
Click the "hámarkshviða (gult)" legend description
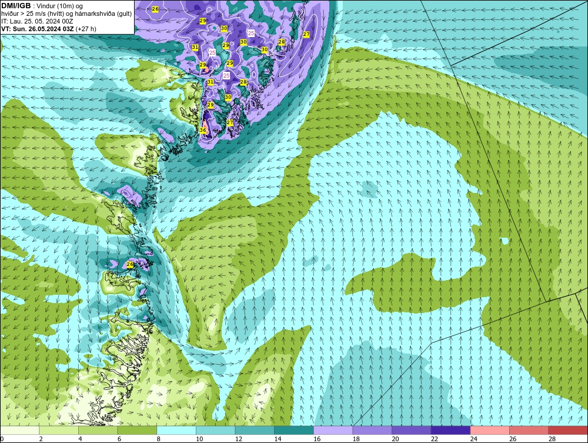[x=105, y=14]
